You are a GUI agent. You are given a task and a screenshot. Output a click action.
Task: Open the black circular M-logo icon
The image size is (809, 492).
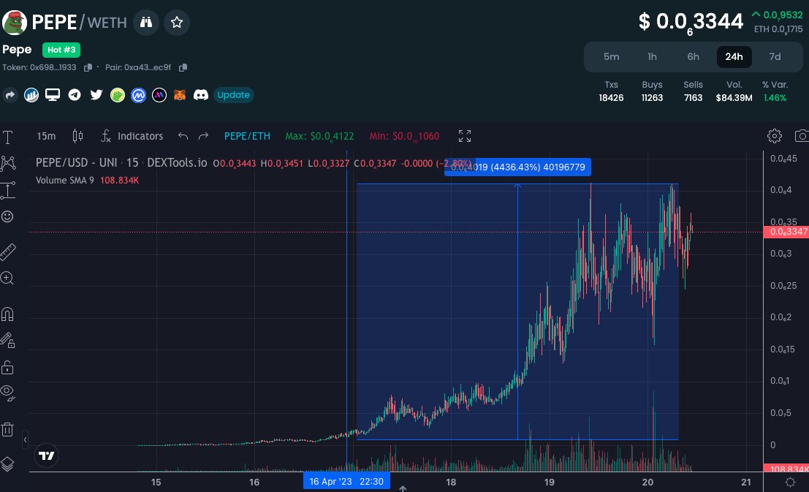pos(159,95)
